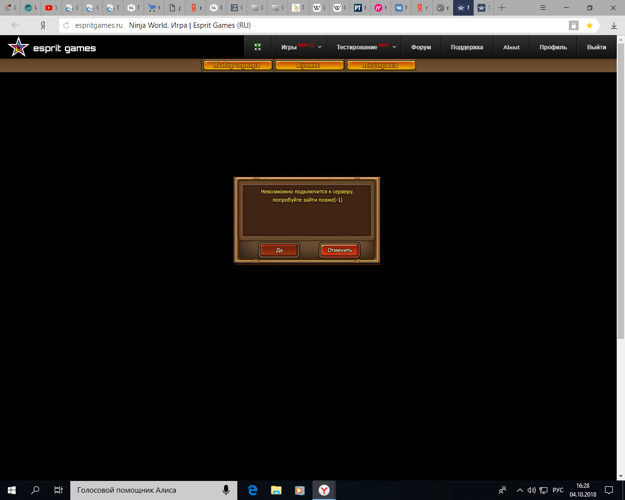
Task: Click the padlock protect icon in address bar
Action: tap(573, 25)
